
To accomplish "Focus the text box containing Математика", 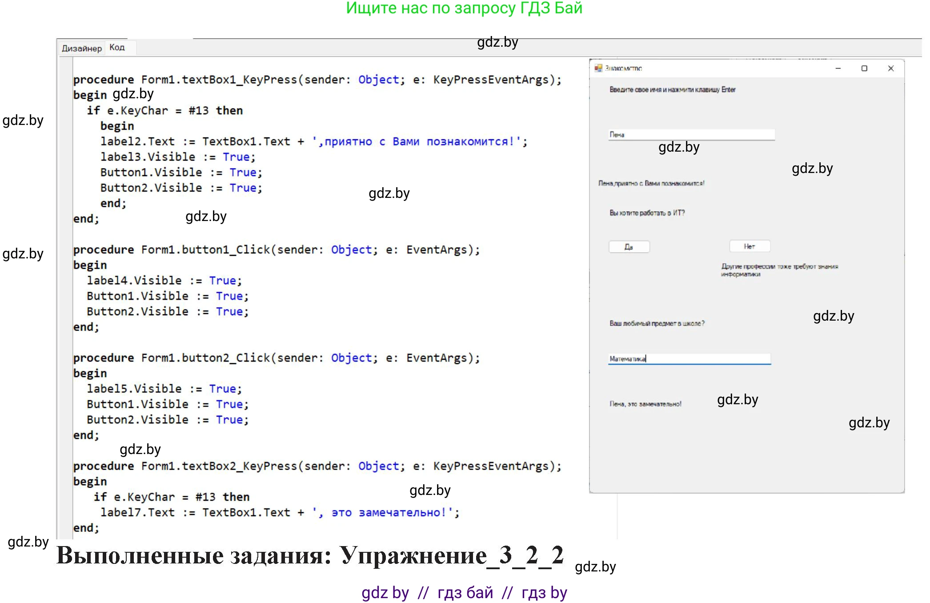I will click(x=689, y=358).
